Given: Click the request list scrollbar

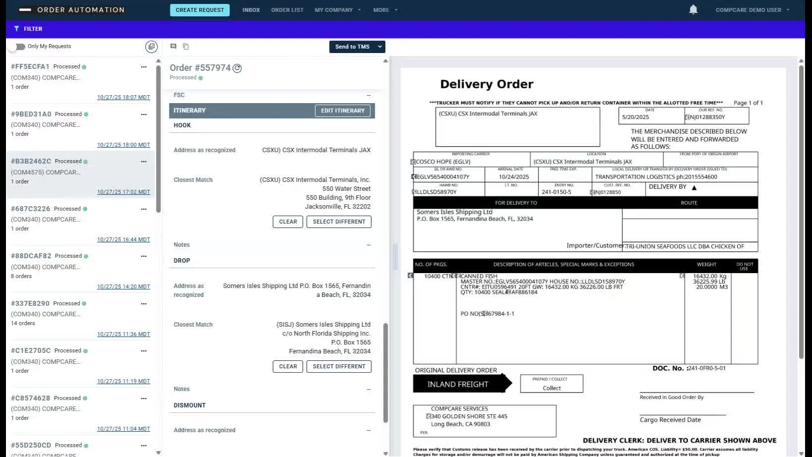Looking at the screenshot, I should coord(159,139).
